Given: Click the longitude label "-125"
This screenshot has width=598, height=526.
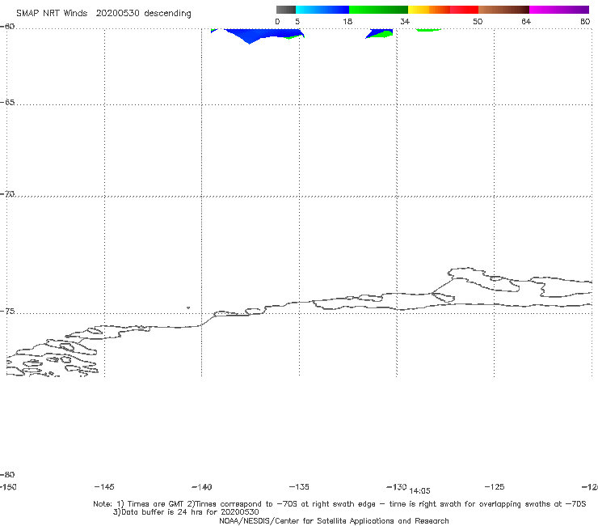Looking at the screenshot, I should [495, 487].
